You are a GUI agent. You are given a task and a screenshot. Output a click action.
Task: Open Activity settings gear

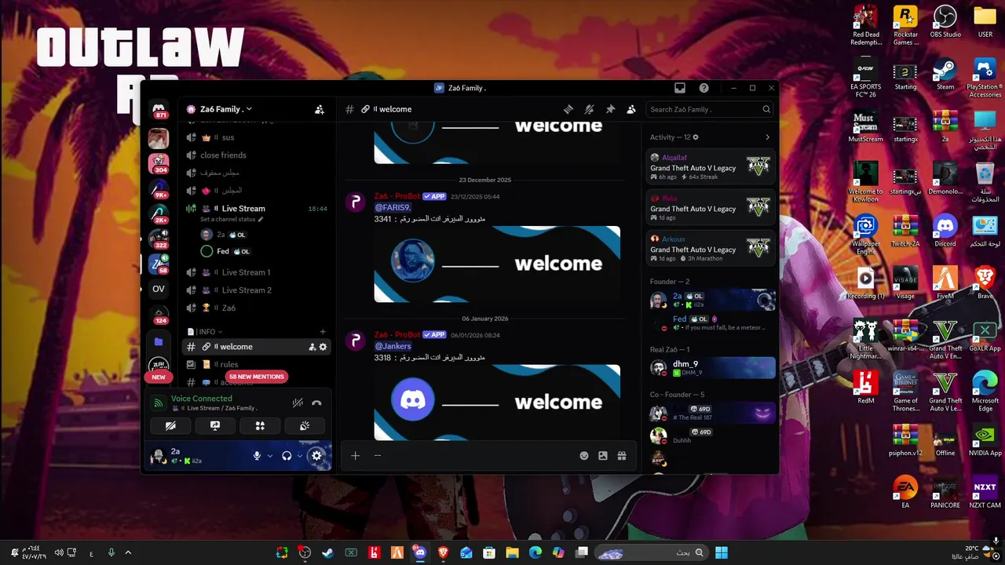point(696,137)
